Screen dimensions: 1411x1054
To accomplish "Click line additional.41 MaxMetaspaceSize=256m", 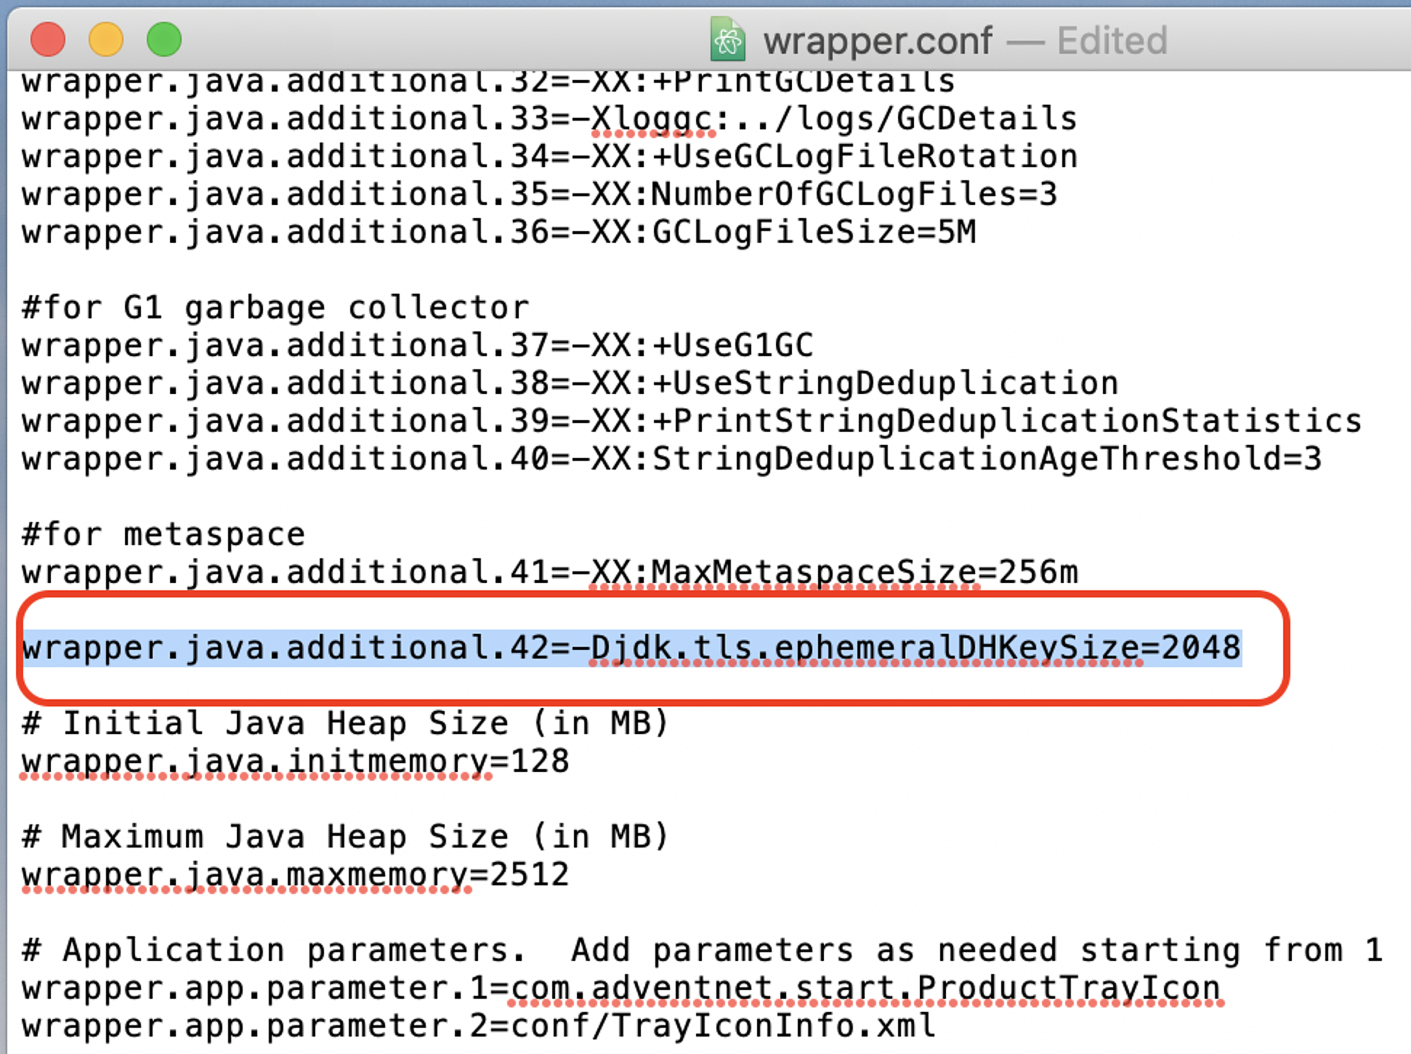I will tap(550, 573).
